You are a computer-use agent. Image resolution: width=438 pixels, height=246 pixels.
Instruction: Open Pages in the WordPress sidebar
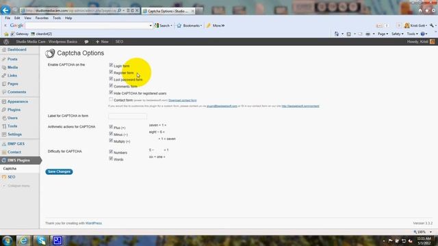(x=12, y=83)
